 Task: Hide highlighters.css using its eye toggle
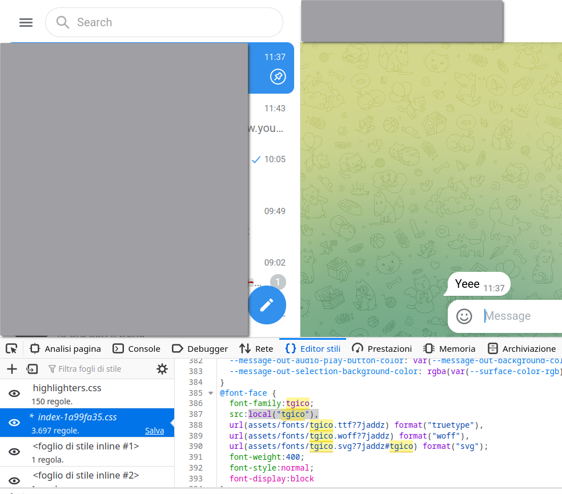point(14,393)
